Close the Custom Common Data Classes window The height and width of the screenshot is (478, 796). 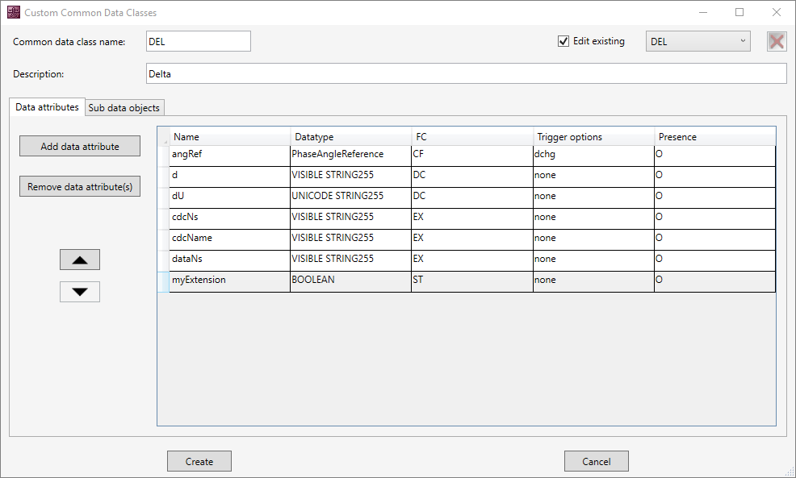pyautogui.click(x=776, y=12)
